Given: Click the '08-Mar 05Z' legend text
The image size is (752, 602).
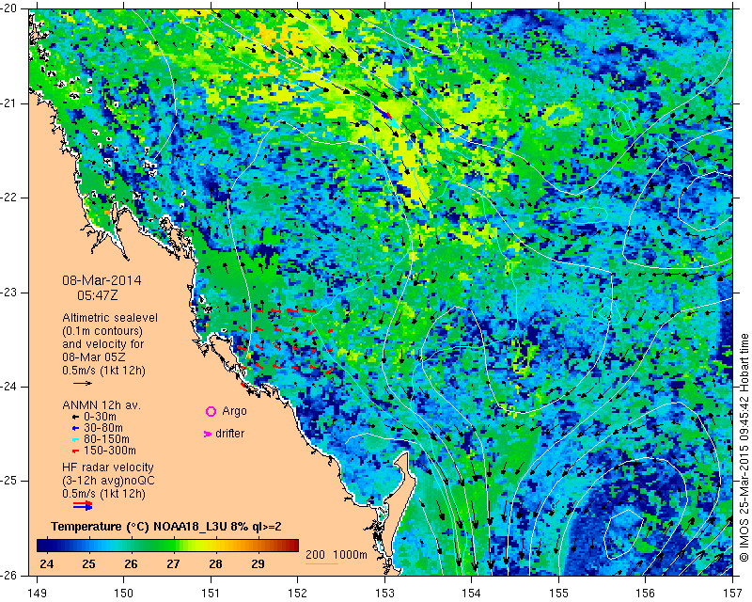Looking at the screenshot, I should click(94, 357).
